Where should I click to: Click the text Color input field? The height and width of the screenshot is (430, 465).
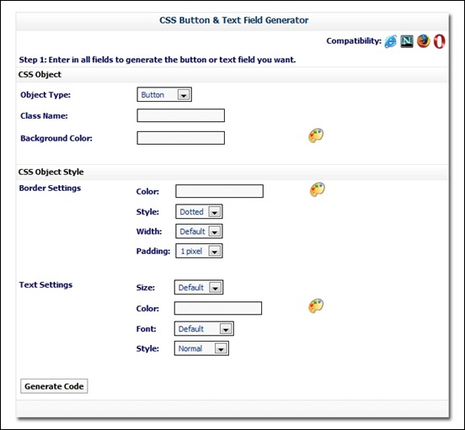point(218,308)
